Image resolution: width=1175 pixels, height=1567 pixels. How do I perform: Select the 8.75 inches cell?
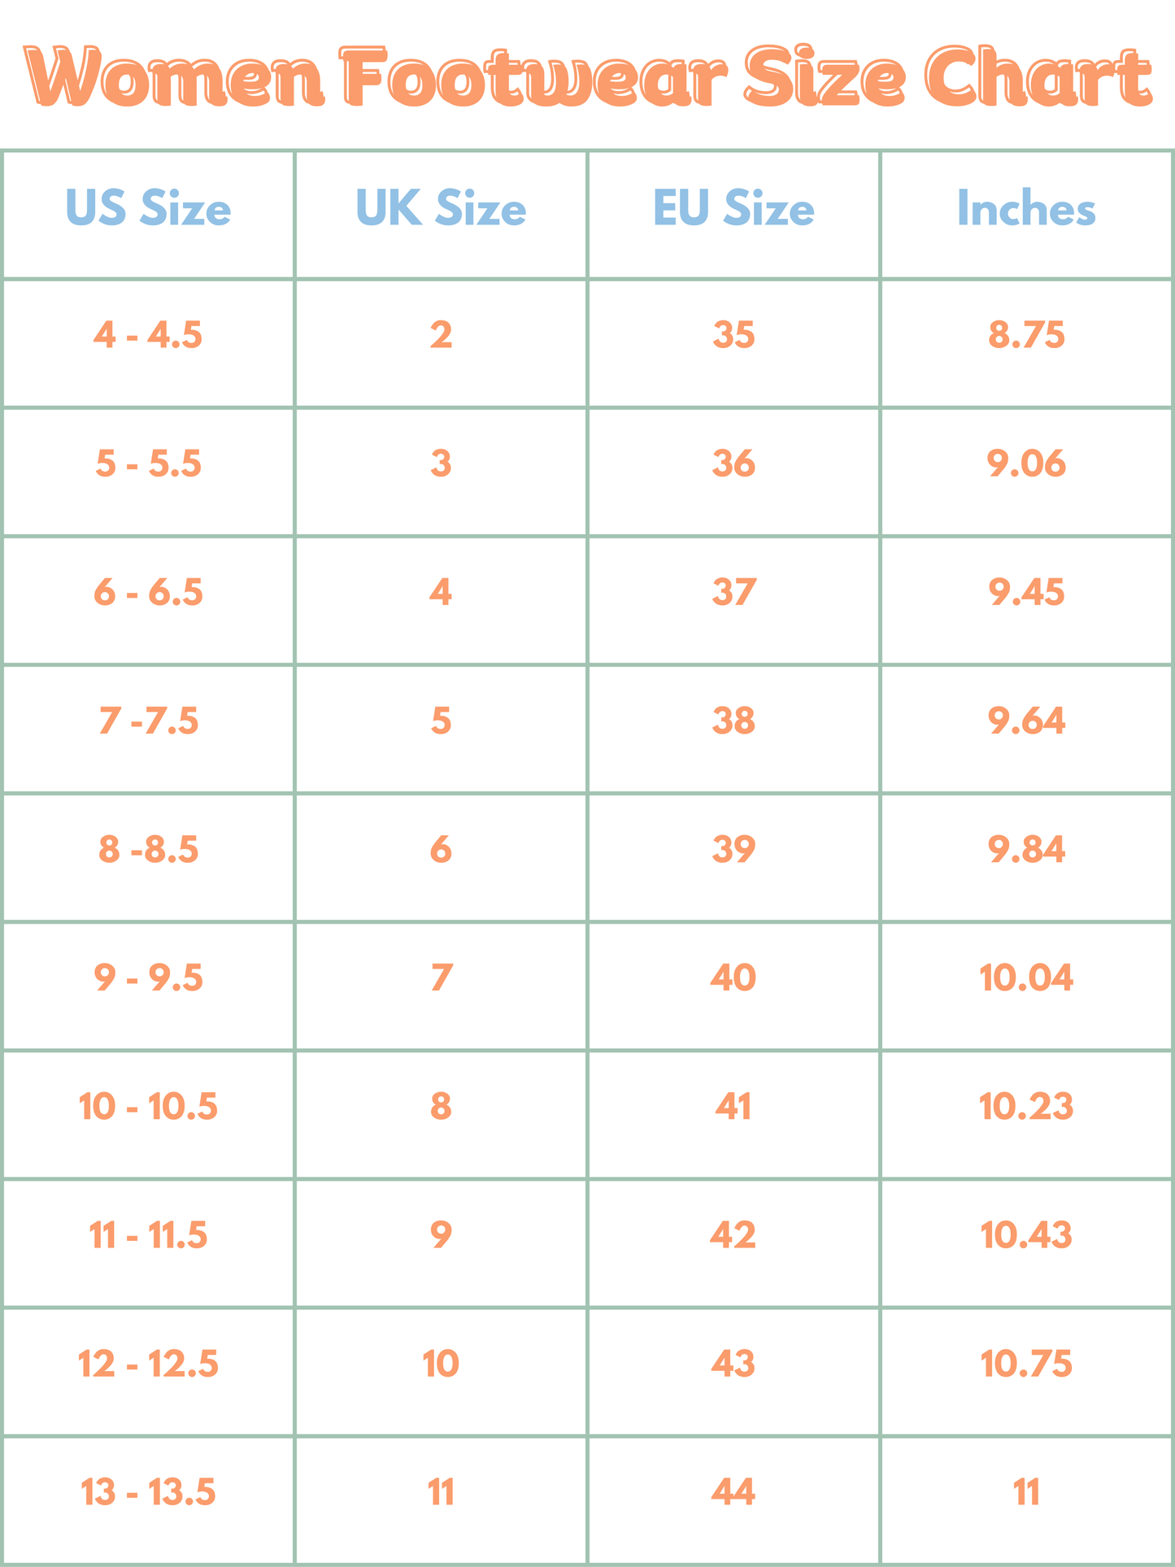[1026, 335]
